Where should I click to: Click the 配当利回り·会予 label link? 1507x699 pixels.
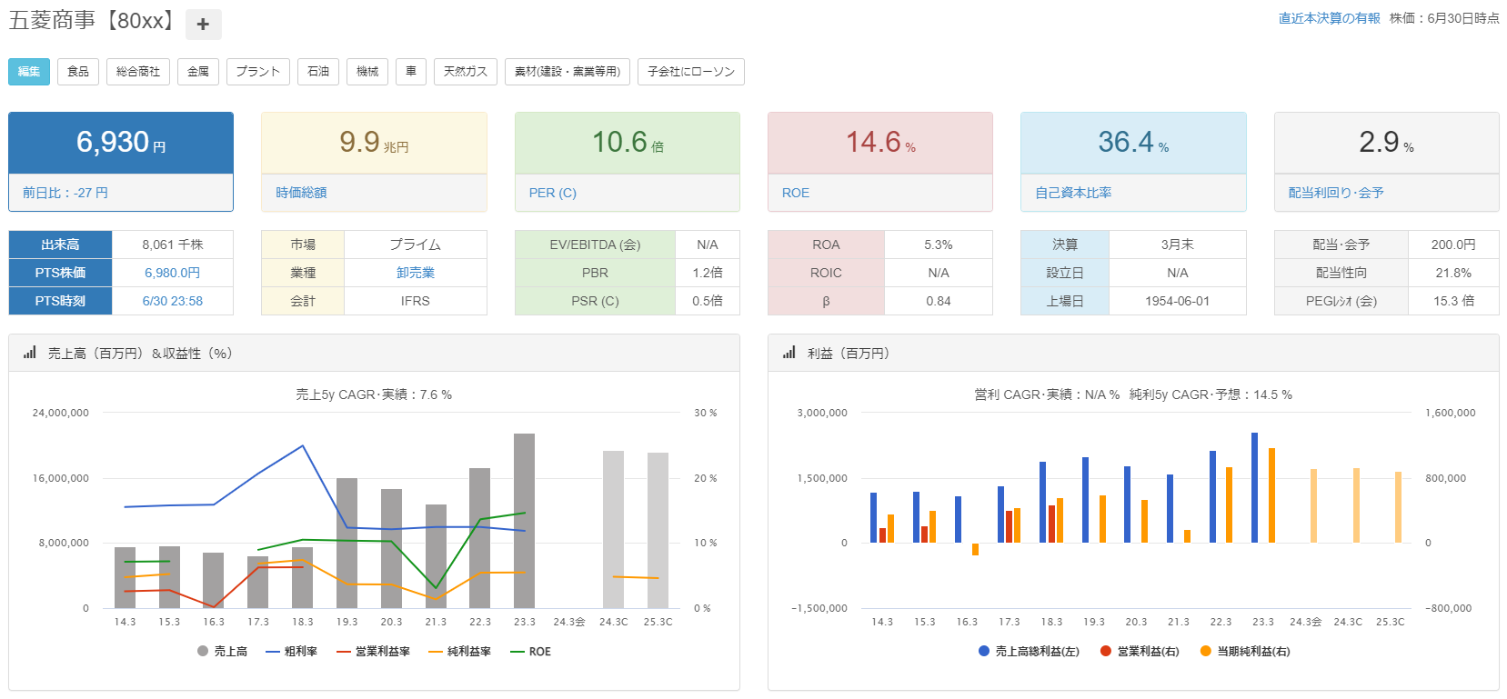point(1336,193)
